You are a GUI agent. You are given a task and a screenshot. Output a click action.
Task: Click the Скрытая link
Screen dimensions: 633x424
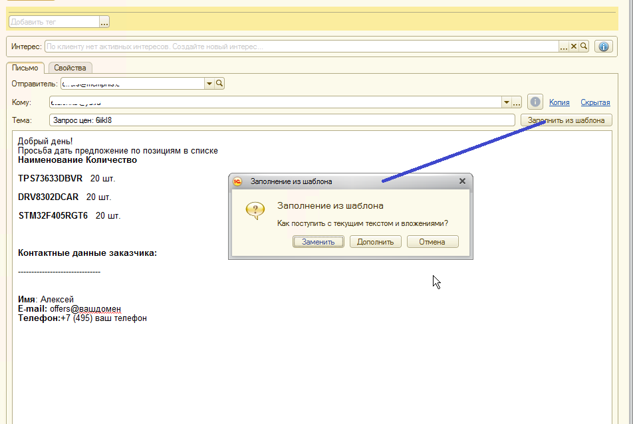pos(595,102)
